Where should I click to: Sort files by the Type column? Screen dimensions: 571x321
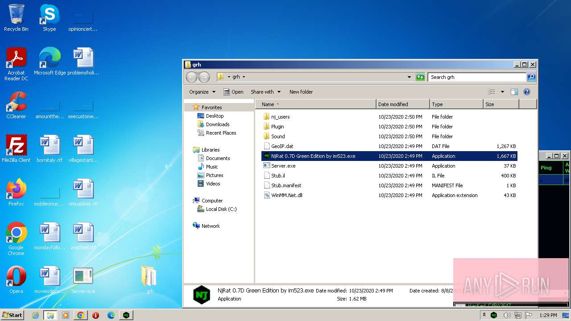tap(456, 104)
